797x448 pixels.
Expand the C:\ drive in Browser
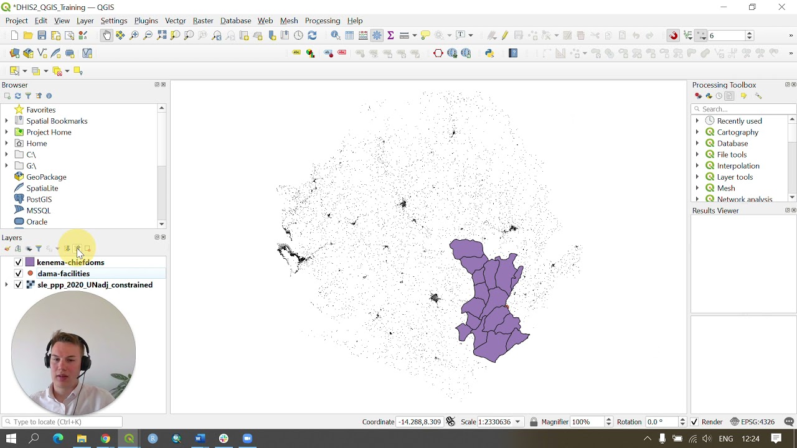(6, 154)
